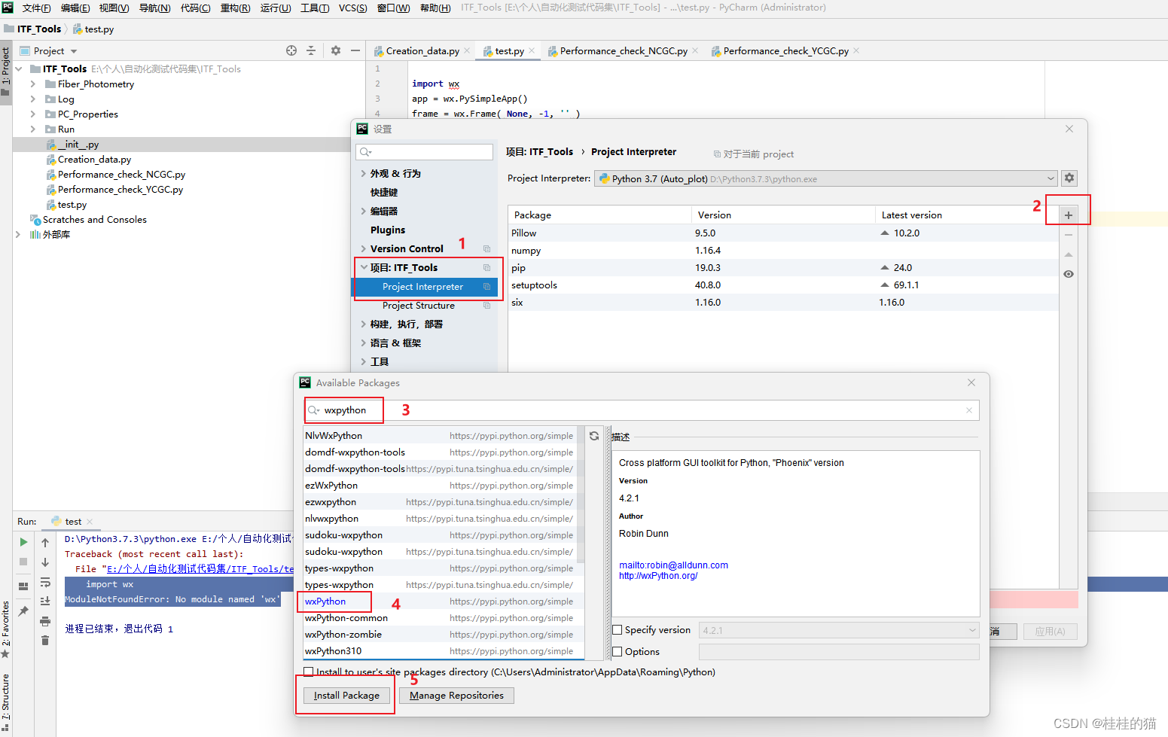Open the interpreter gear settings icon

1069,178
